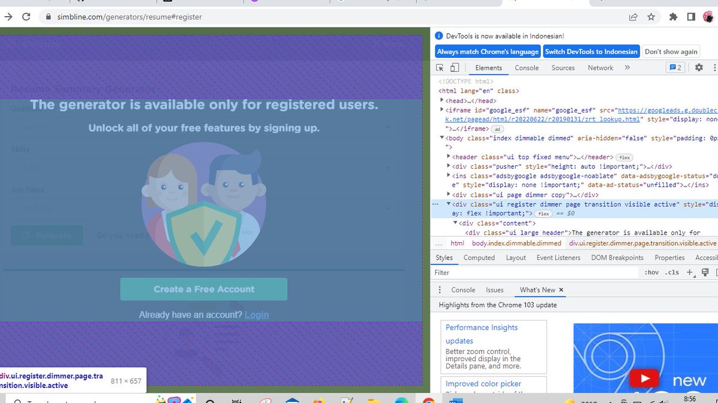The width and height of the screenshot is (718, 403).
Task: Click Switch DevTools to Indonesian
Action: [x=591, y=51]
